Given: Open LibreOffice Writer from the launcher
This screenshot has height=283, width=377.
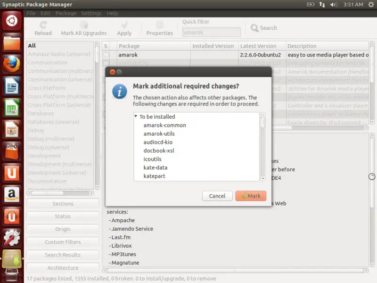Looking at the screenshot, I should pos(11,86).
